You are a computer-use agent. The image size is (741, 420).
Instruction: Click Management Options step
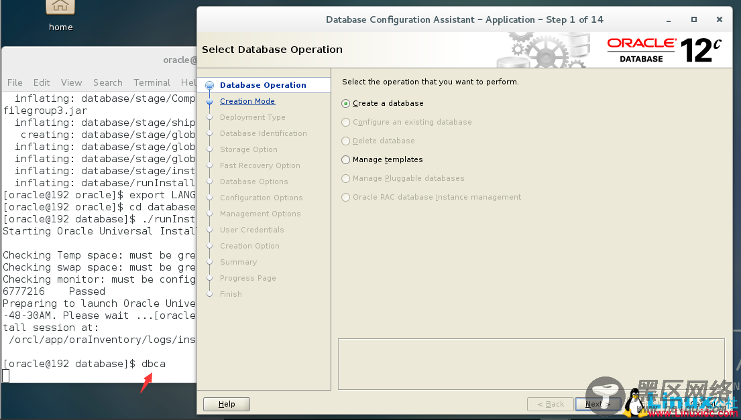click(x=260, y=214)
